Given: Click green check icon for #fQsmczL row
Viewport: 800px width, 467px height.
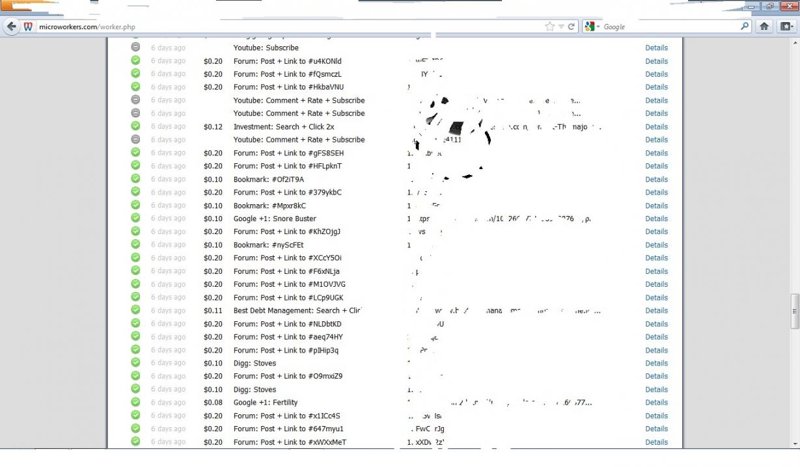Looking at the screenshot, I should pyautogui.click(x=135, y=73).
